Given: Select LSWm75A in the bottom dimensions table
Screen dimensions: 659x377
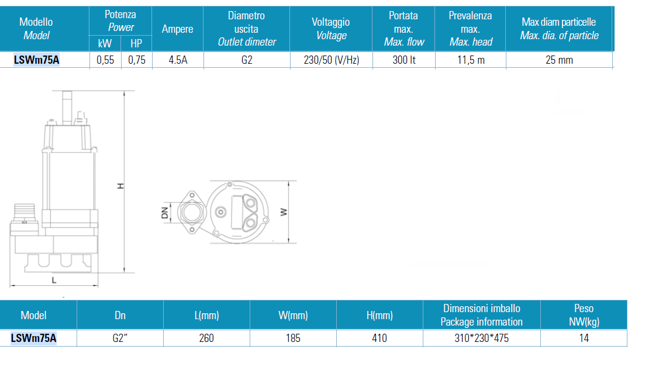Looking at the screenshot, I should [x=33, y=338].
